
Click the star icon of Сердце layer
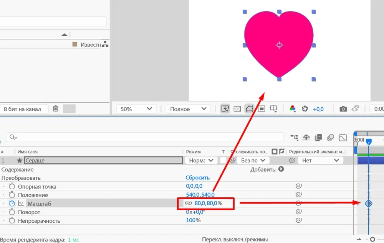20,160
